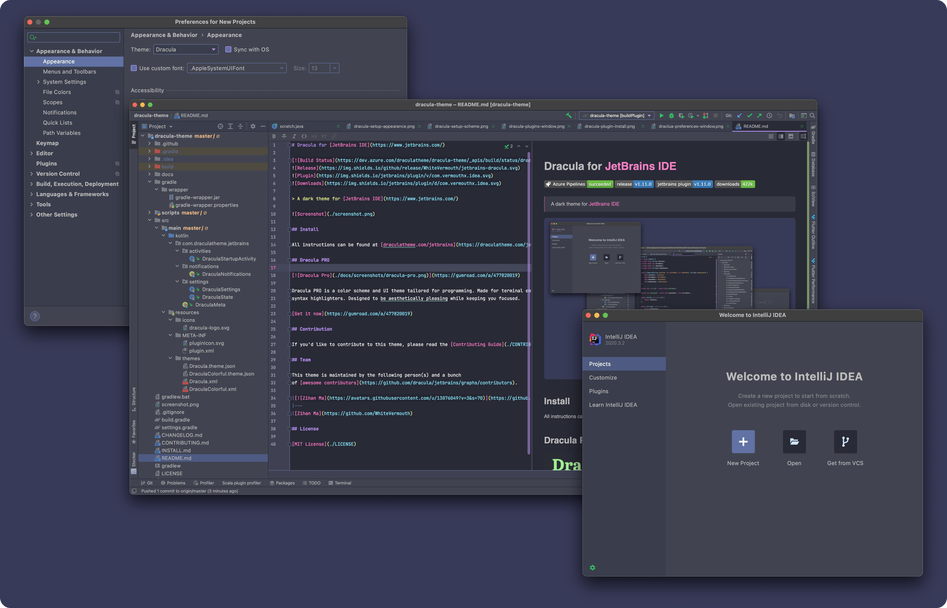Expand the Version Control settings section

tap(32, 174)
